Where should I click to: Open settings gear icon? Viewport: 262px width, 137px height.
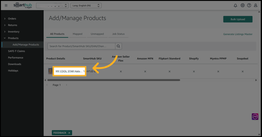click(242, 6)
